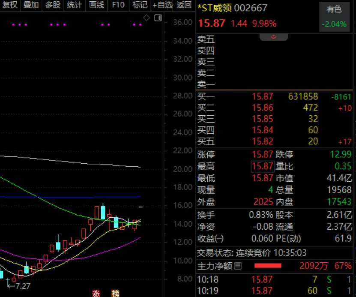
Task: Add stock via +自选 button
Action: [x=162, y=5]
